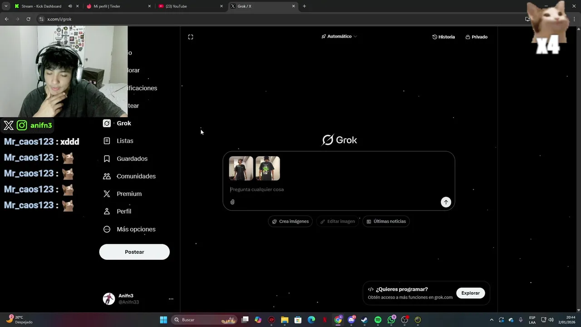Screen dimensions: 581x327
Task: Open Guardados bookmarks in sidebar
Action: pos(125,159)
